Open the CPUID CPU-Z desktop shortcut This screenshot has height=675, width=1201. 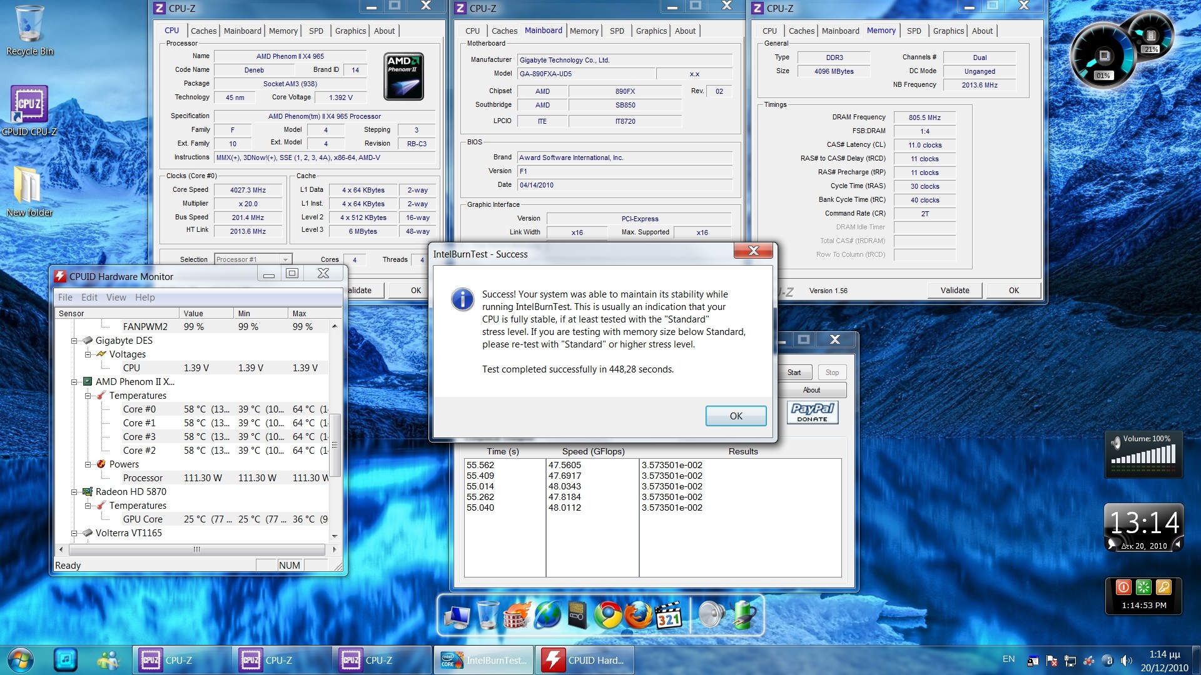[29, 110]
